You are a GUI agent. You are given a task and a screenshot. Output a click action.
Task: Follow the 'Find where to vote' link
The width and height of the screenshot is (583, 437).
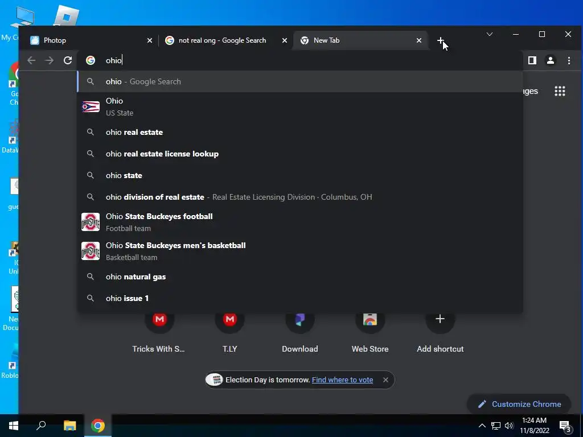[x=342, y=380]
